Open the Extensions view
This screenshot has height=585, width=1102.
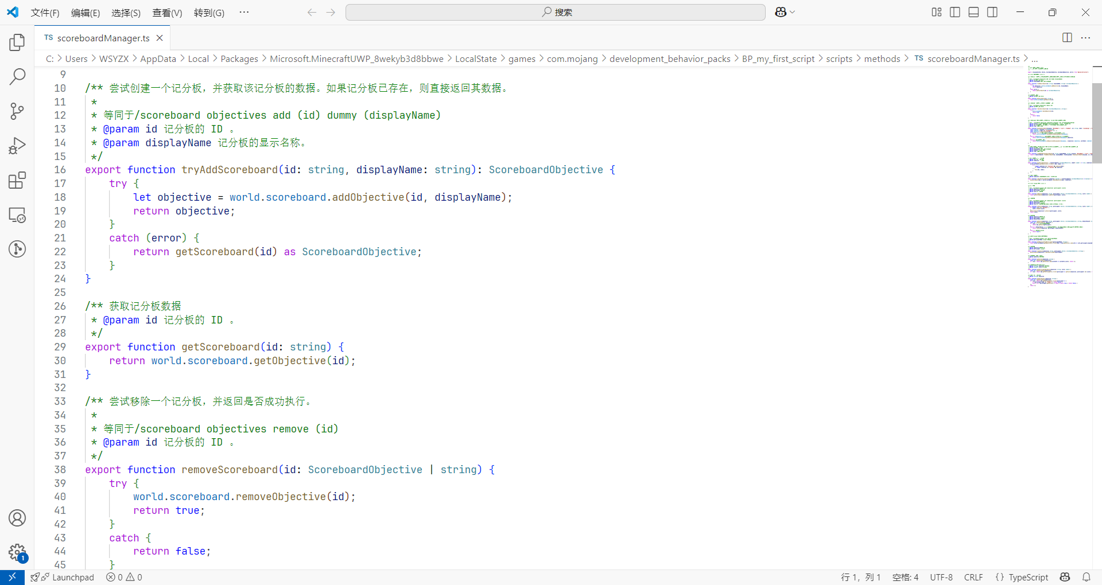(x=17, y=180)
